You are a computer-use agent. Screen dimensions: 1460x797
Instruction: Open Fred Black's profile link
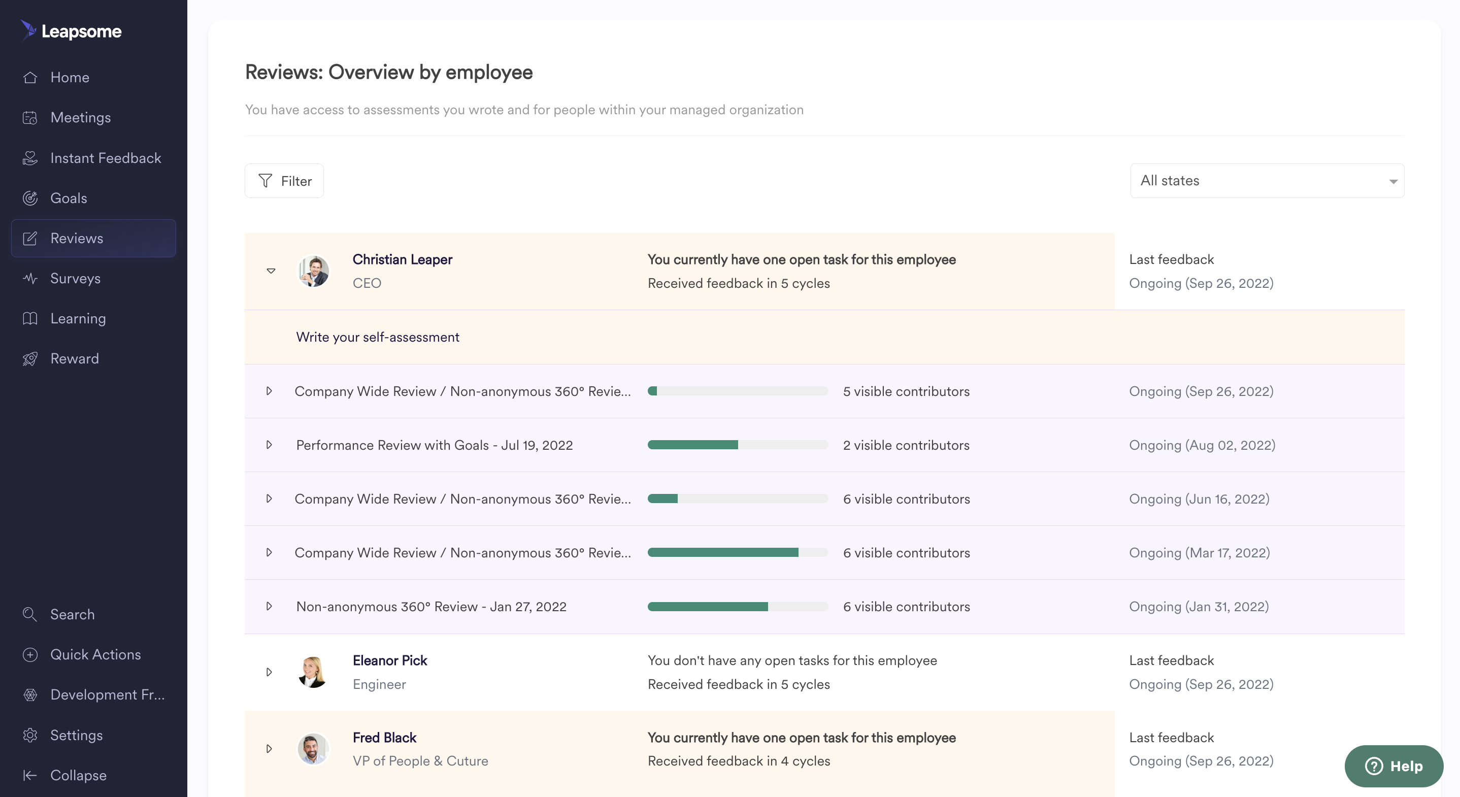[x=384, y=738]
